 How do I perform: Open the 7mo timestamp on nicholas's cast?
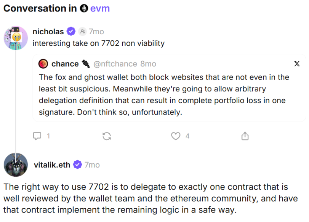96,32
